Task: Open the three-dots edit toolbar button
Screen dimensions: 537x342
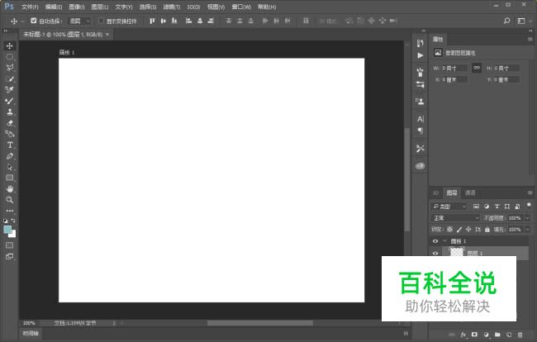Action: point(10,211)
